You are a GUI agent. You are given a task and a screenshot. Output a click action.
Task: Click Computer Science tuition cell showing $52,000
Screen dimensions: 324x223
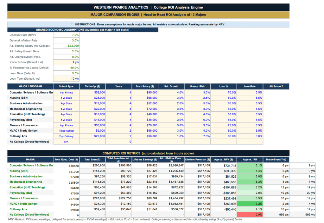point(92,92)
